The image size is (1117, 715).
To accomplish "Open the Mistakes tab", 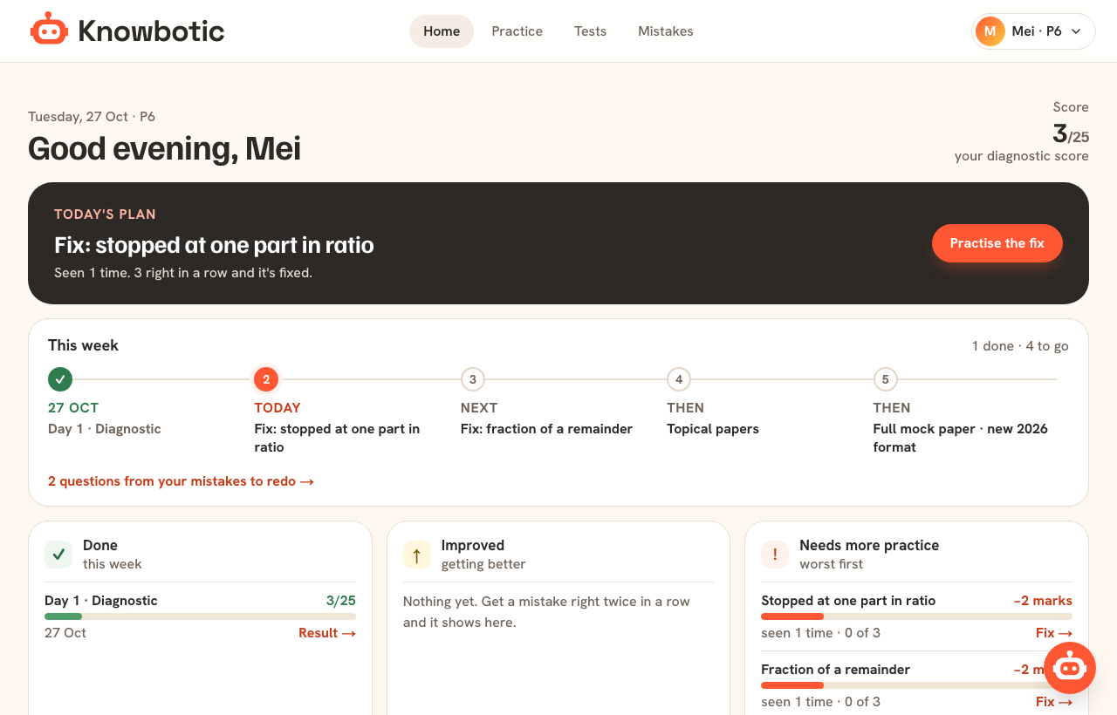I will coord(666,31).
